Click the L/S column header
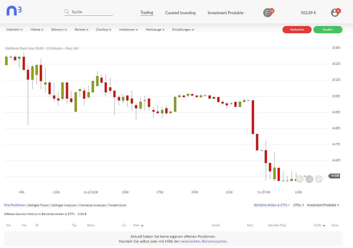Screen dimensions: 353x248 (x=124, y=225)
